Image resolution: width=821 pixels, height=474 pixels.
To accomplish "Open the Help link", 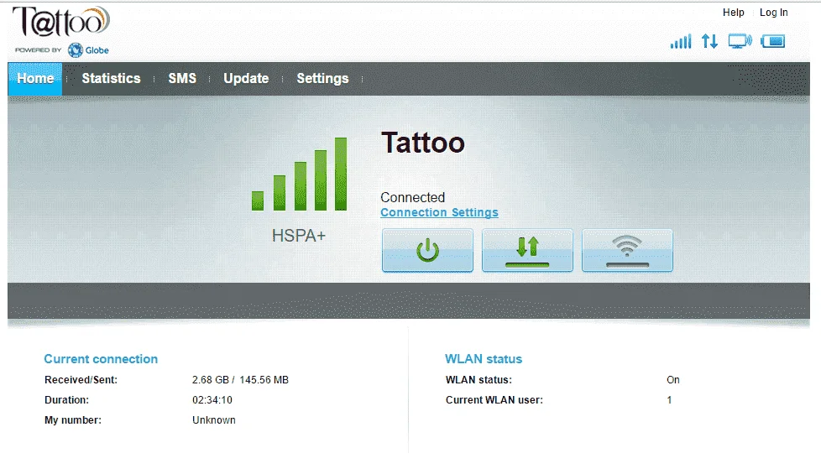I will click(x=734, y=13).
